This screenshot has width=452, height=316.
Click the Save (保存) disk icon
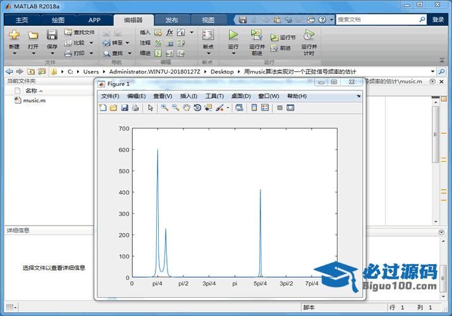(x=52, y=35)
